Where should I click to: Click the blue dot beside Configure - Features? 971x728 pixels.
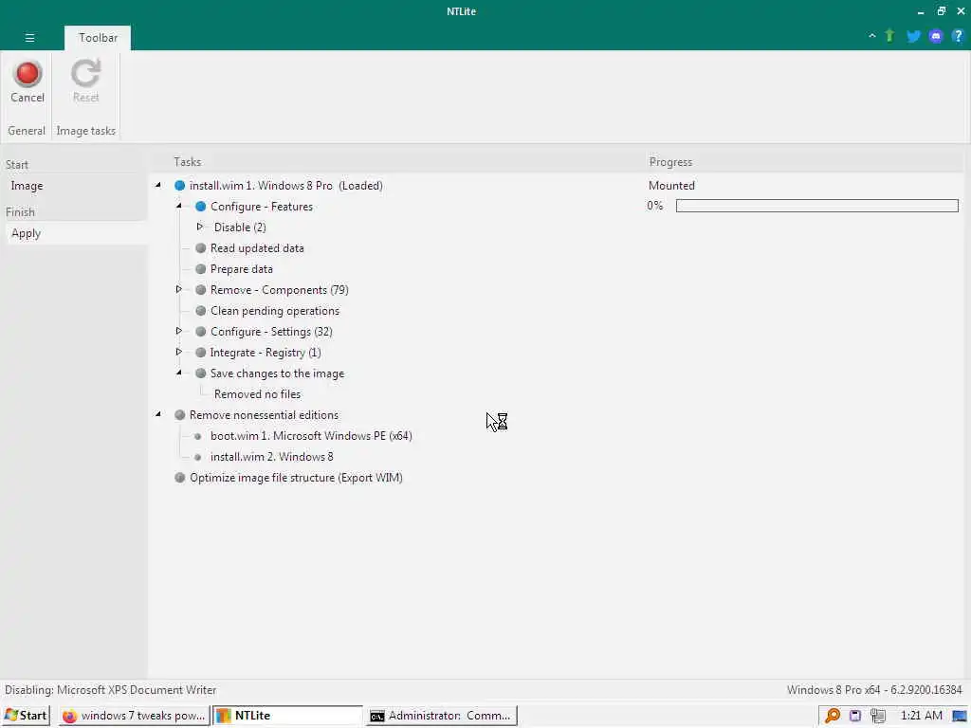pyautogui.click(x=201, y=206)
